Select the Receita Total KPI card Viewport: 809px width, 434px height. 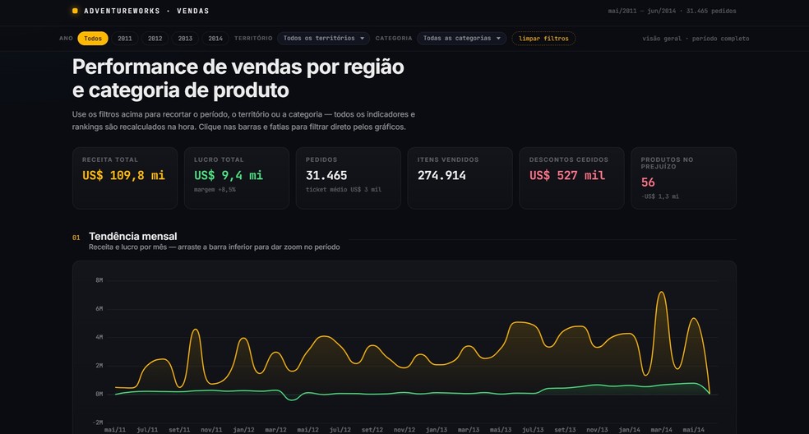(125, 178)
